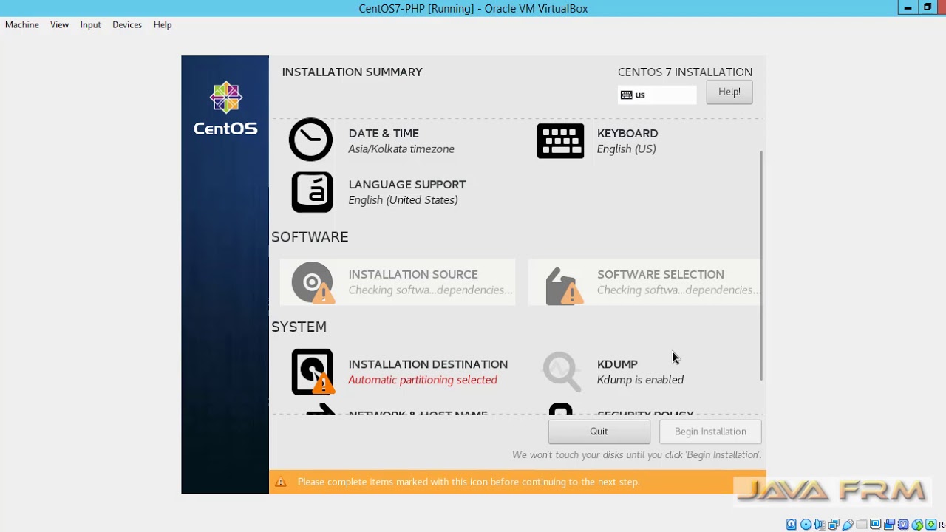This screenshot has height=532, width=946.
Task: Click the keyboard icon in the us layout indicator
Action: pos(626,95)
